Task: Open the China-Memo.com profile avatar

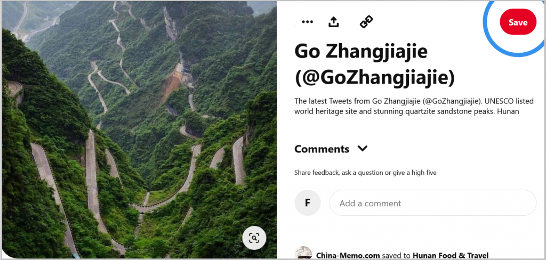Action: pos(303,253)
